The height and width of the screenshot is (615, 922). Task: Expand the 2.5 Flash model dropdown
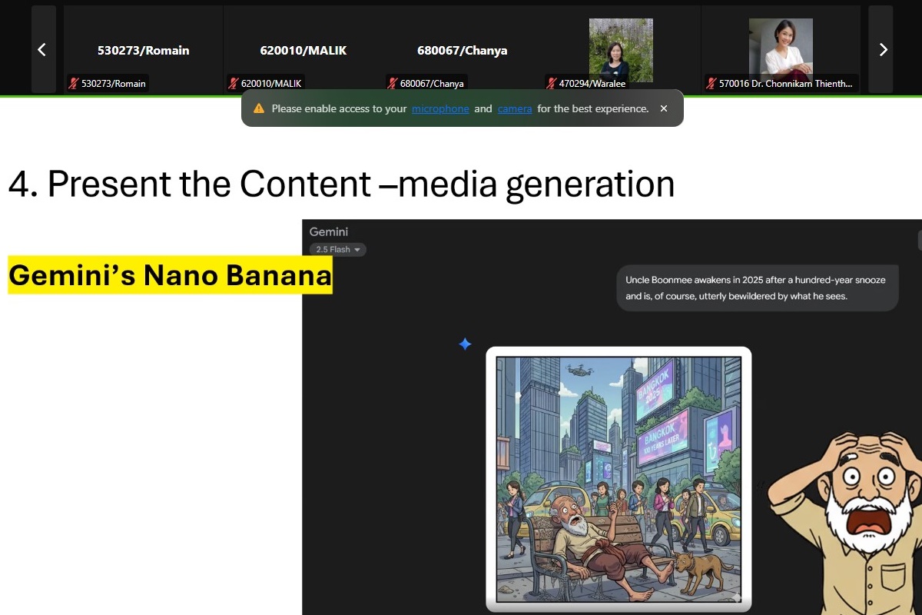(x=338, y=250)
